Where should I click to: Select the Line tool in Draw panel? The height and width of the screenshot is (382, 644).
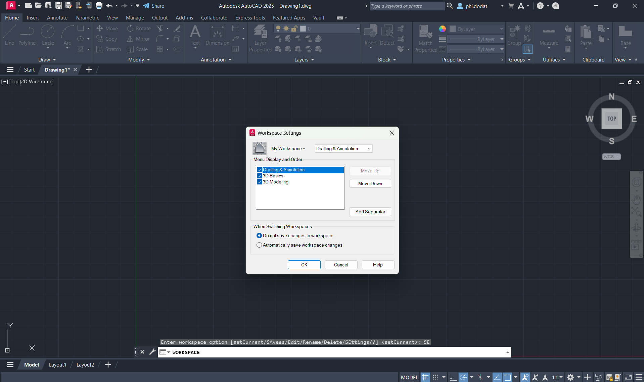(x=9, y=35)
